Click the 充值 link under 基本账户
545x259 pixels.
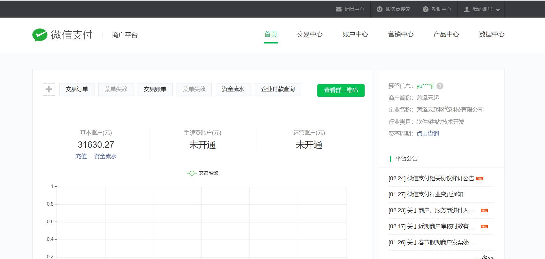point(81,156)
